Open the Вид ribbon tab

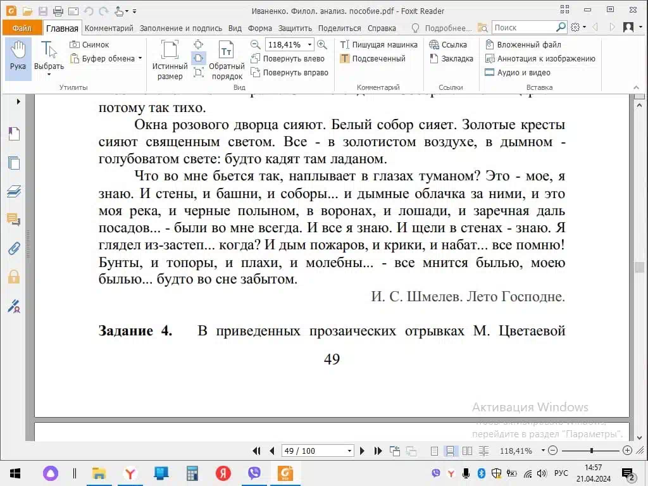tap(235, 28)
